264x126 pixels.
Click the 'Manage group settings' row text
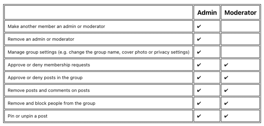pyautogui.click(x=99, y=52)
